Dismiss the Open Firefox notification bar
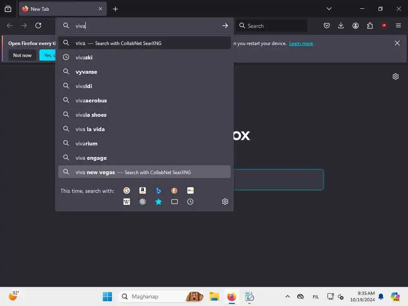Screen dimensions: 408x306 point(397,43)
